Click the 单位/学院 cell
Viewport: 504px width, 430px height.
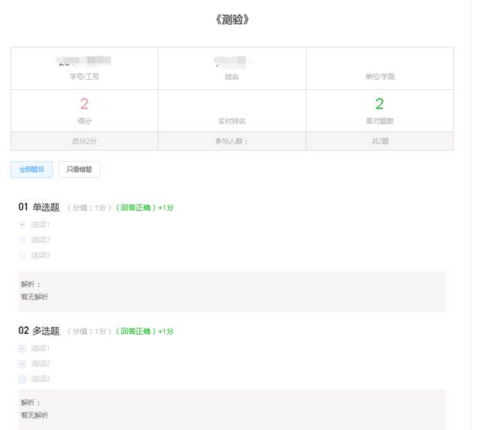point(379,77)
